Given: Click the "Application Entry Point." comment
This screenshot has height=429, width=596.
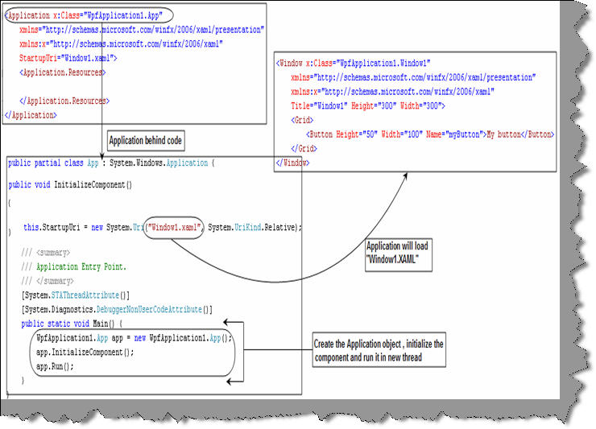Looking at the screenshot, I should click(81, 266).
